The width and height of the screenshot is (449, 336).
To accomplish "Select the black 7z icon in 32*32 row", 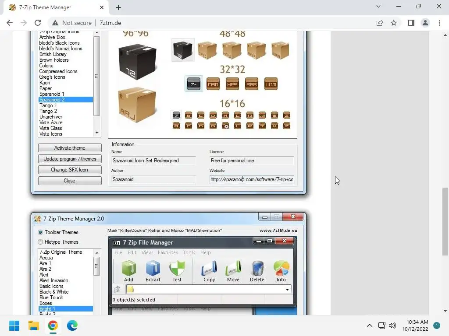I will pos(194,84).
